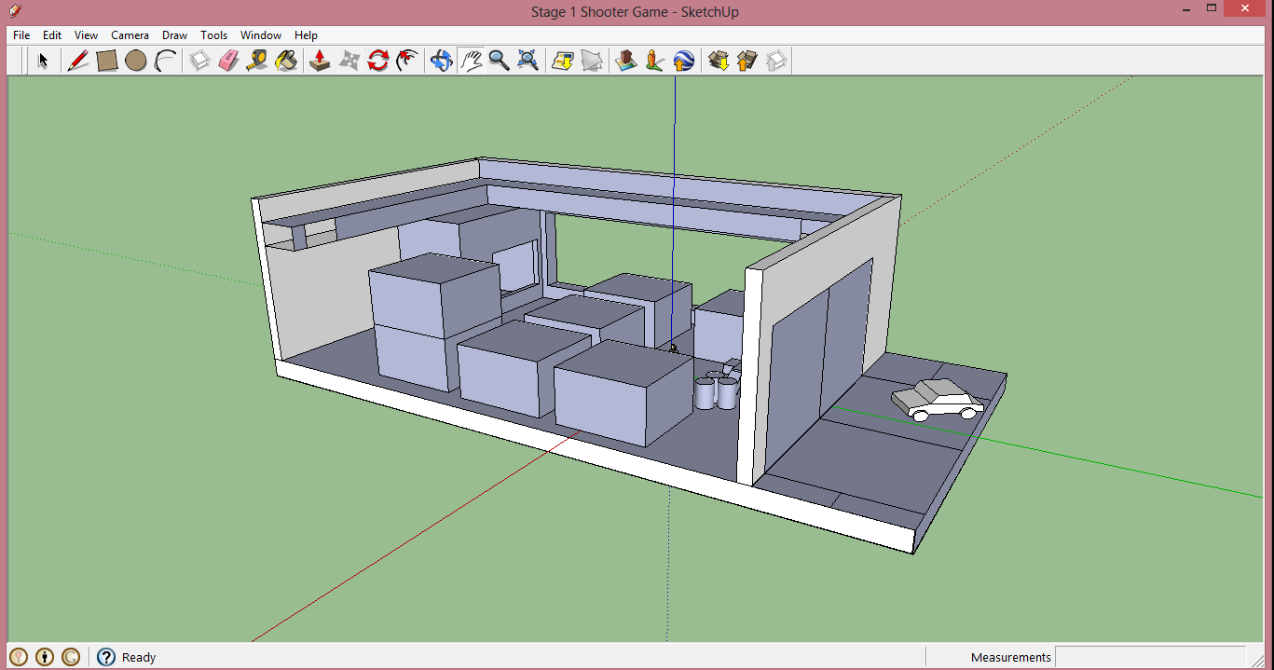Select the Arc tool
1274x670 pixels.
[165, 61]
